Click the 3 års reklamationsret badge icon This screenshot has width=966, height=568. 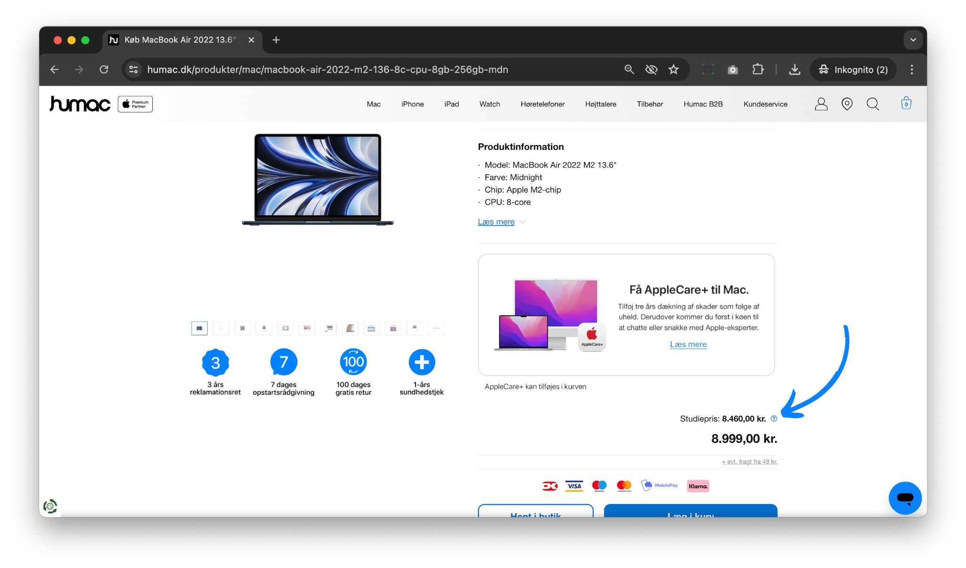pyautogui.click(x=216, y=362)
